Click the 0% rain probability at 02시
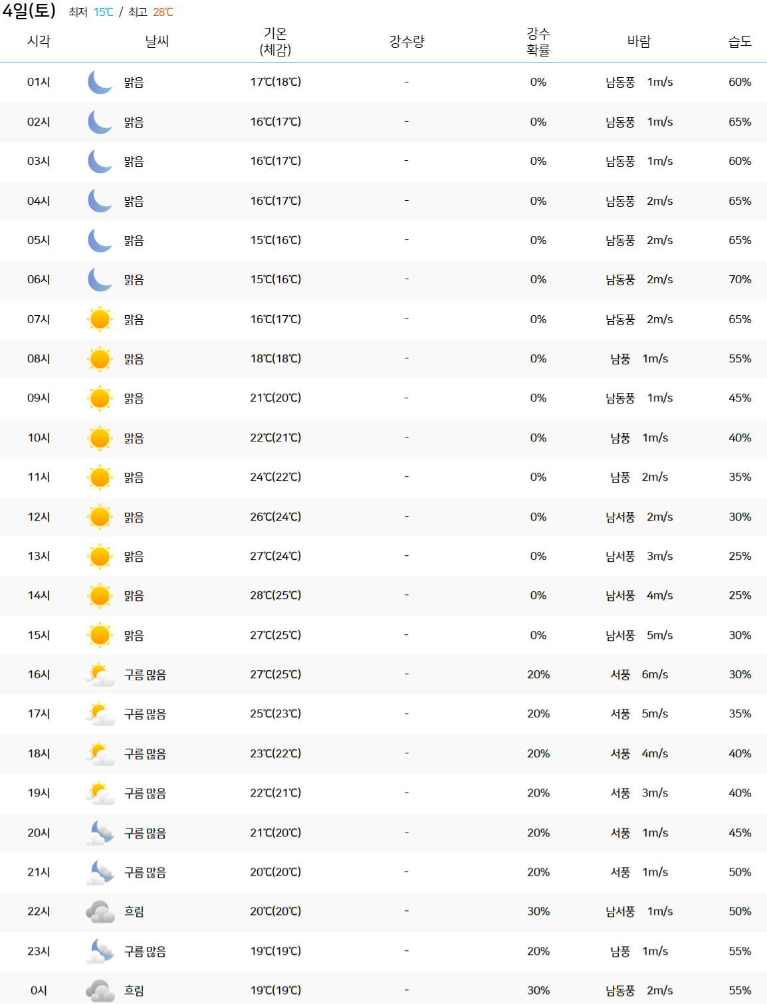This screenshot has width=767, height=1004. (538, 122)
